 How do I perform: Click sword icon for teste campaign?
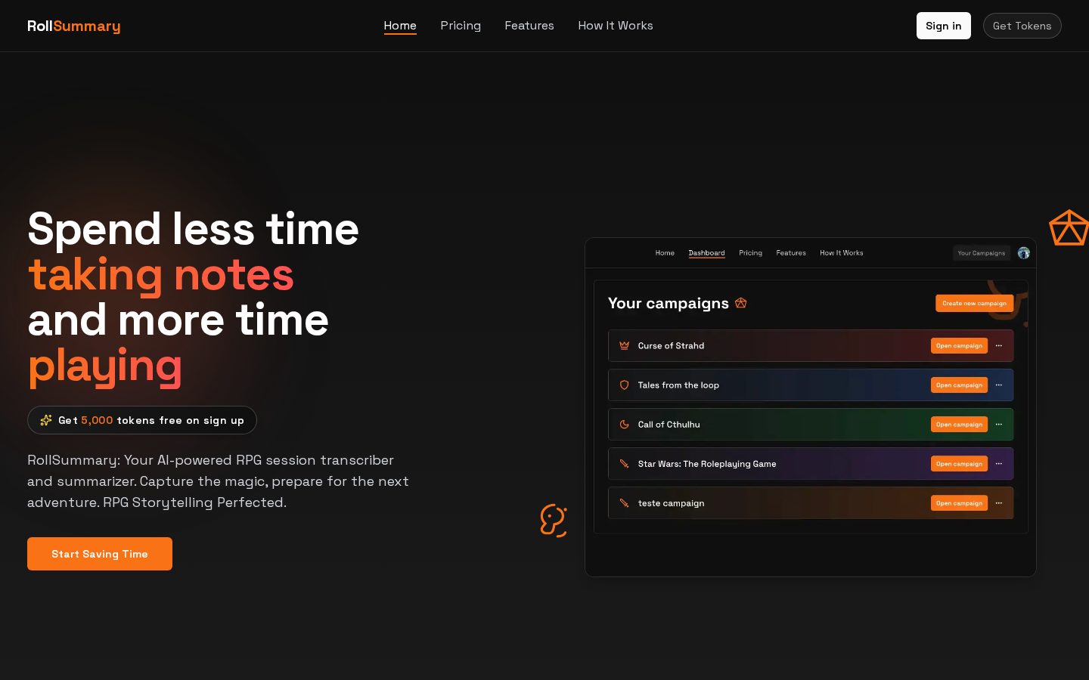[x=624, y=503]
